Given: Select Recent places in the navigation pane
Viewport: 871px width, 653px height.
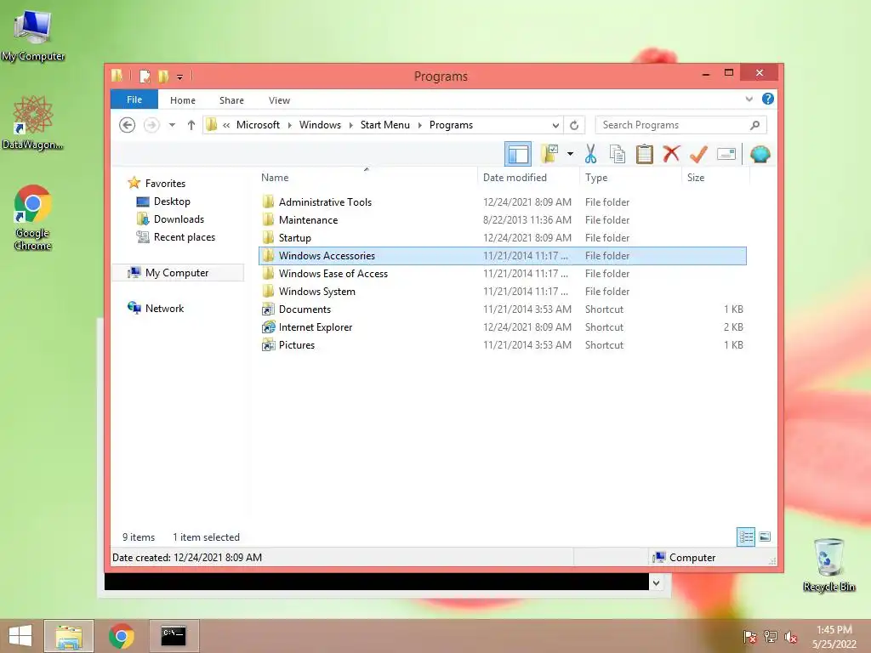Looking at the screenshot, I should [x=184, y=237].
